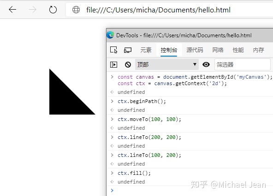Click the const canvas getElementById line
273x196 pixels.
[x=195, y=77]
